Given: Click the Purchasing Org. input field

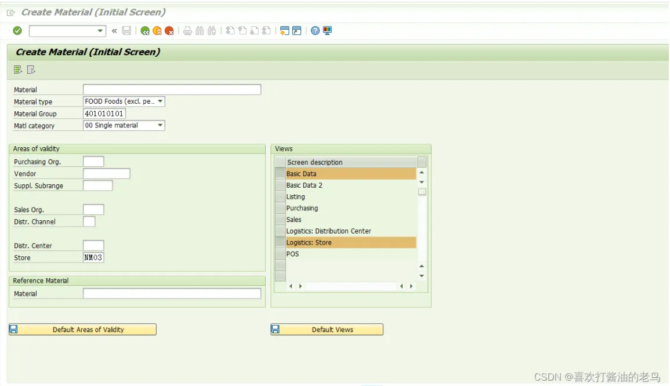Looking at the screenshot, I should [93, 161].
